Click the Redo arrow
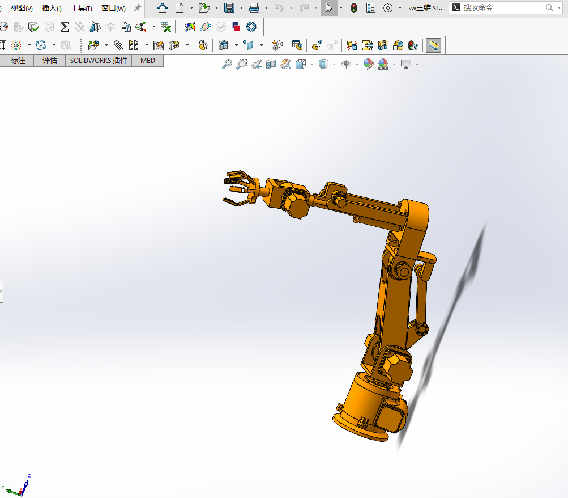The height and width of the screenshot is (498, 568). coord(304,7)
